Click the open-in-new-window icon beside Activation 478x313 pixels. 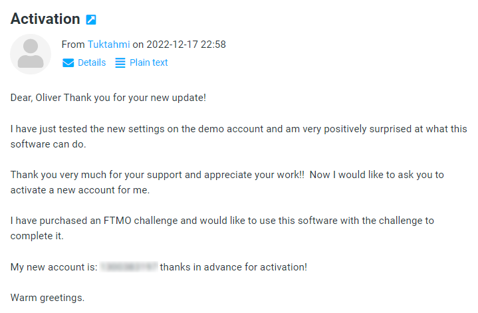(91, 20)
